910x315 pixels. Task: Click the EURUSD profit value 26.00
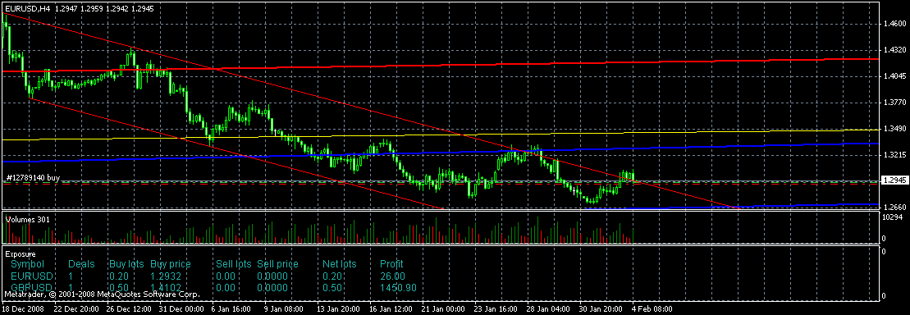point(392,276)
